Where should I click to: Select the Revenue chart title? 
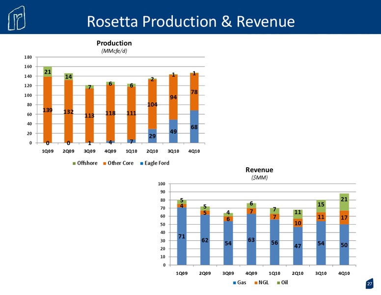tap(259, 170)
